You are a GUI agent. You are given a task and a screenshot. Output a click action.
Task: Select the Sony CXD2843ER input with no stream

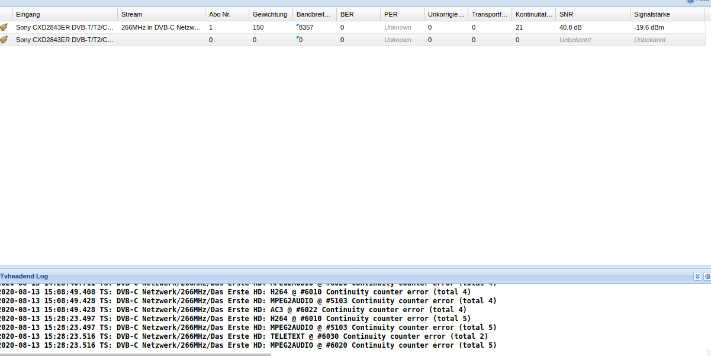pyautogui.click(x=65, y=40)
